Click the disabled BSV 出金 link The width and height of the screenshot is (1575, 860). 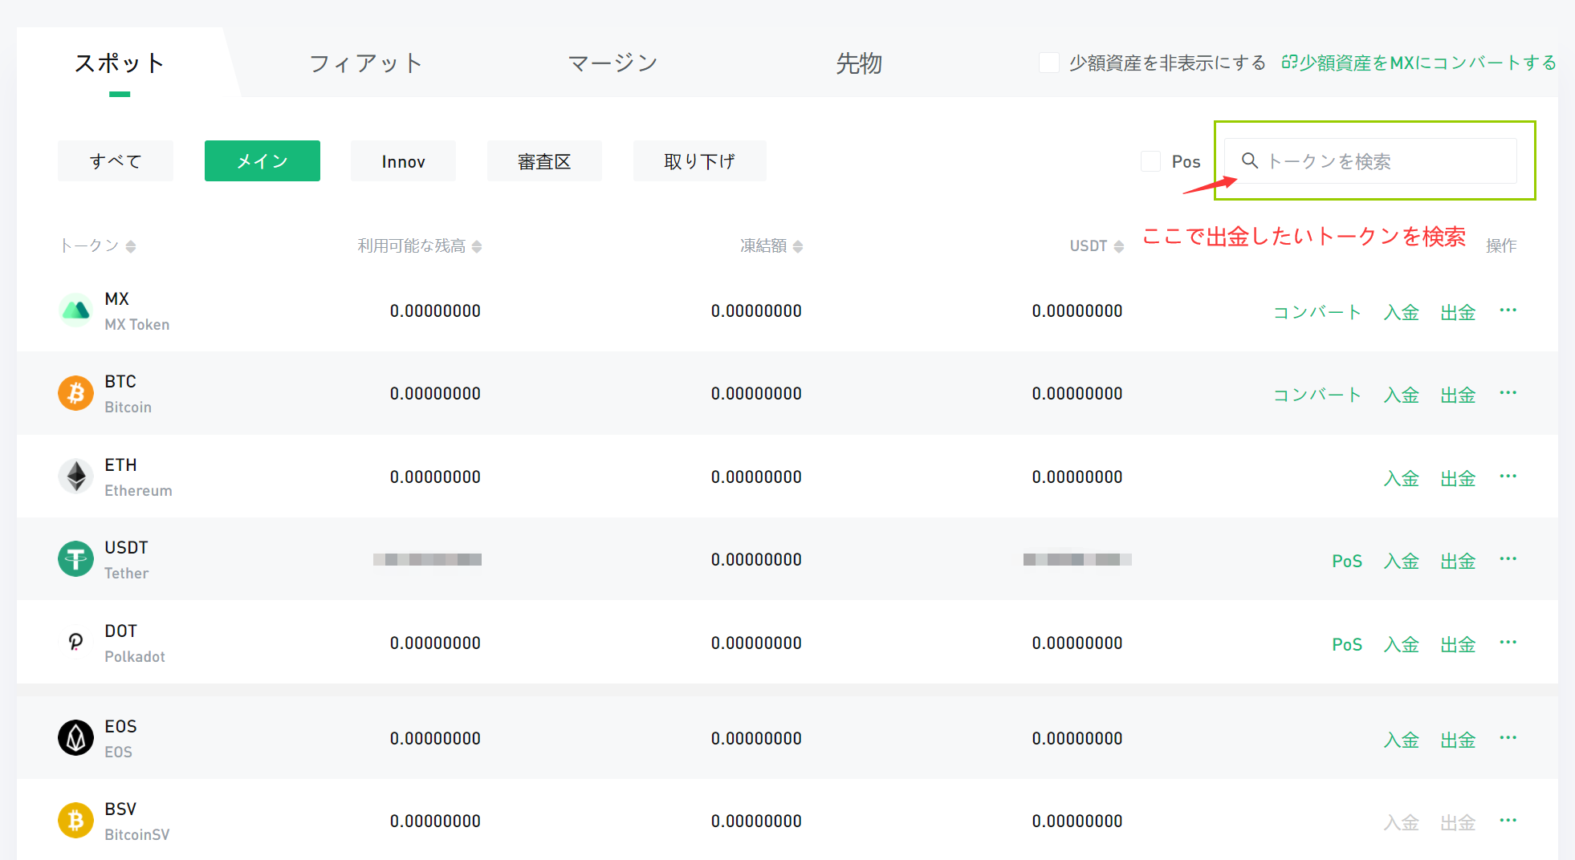point(1458,822)
